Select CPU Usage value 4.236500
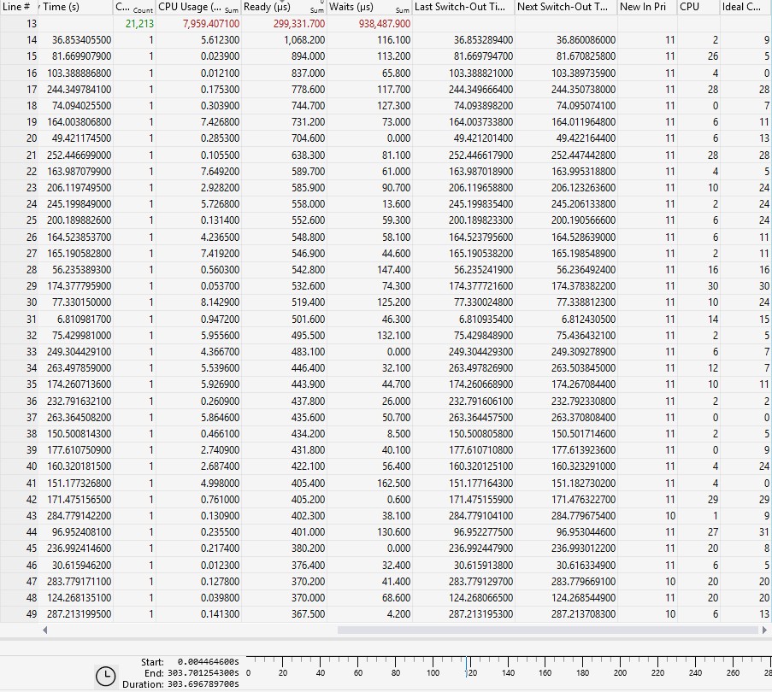Screen dimensions: 772x692 (x=220, y=238)
